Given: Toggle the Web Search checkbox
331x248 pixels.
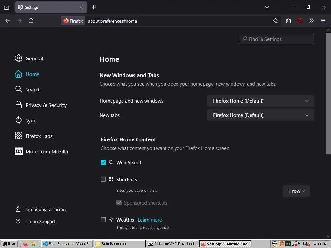Looking at the screenshot, I should coord(103,162).
